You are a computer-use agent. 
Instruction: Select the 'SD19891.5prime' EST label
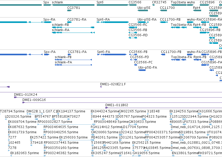[x=192, y=132]
